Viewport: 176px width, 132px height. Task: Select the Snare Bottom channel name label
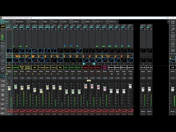click(x=28, y=67)
